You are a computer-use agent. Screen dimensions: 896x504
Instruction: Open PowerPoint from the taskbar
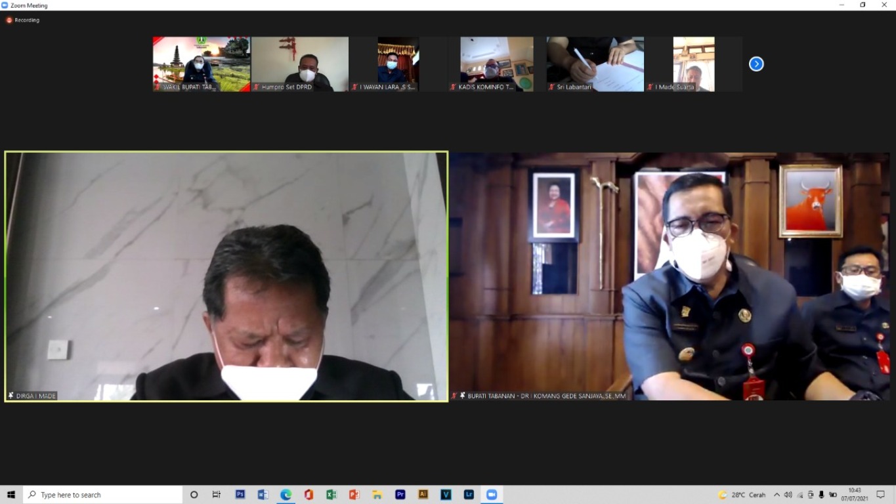tap(354, 495)
